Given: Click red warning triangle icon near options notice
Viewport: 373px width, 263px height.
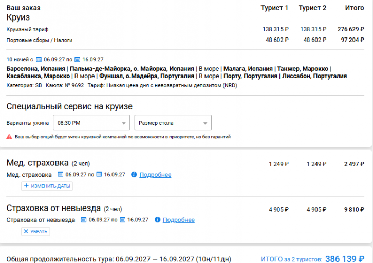Looking at the screenshot, I should coord(9,137).
